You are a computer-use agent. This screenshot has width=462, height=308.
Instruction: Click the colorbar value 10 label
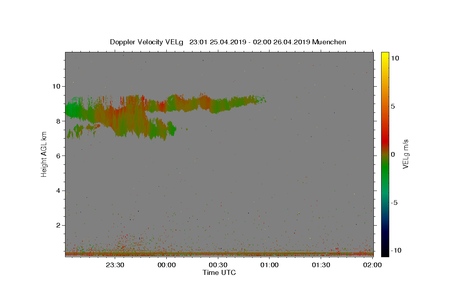click(x=395, y=58)
